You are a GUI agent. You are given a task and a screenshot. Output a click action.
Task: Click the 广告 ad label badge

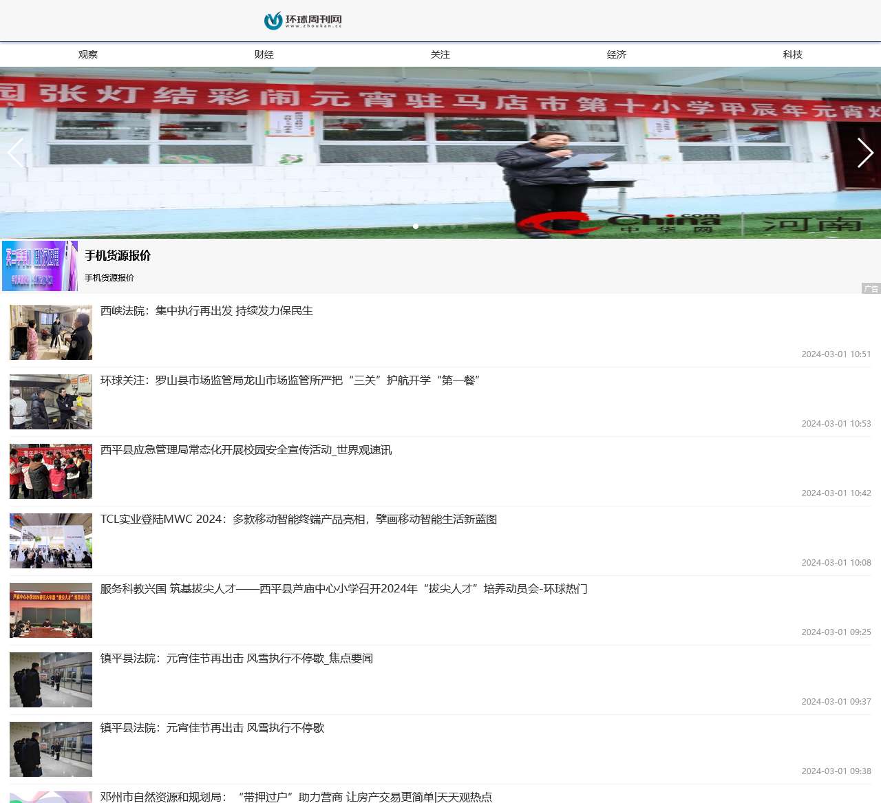[x=871, y=288]
